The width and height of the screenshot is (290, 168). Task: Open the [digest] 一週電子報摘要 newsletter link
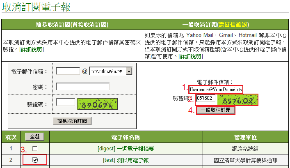126,148
